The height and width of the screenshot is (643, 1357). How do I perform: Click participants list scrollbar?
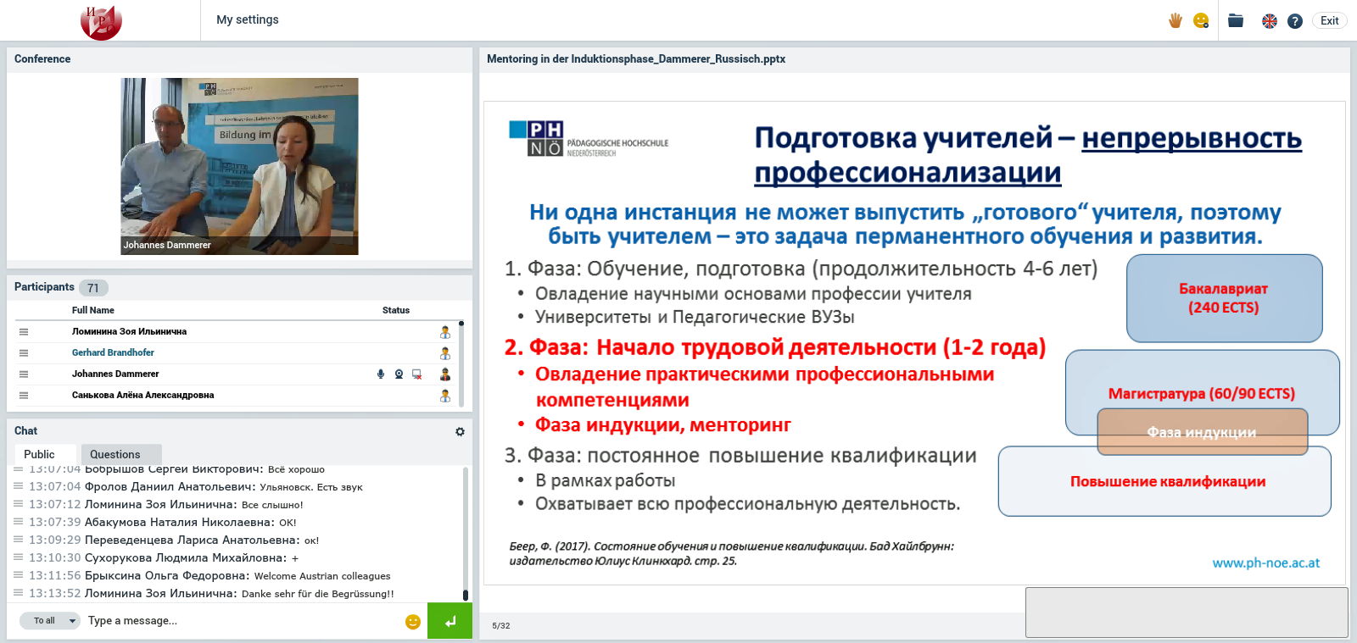pos(461,363)
